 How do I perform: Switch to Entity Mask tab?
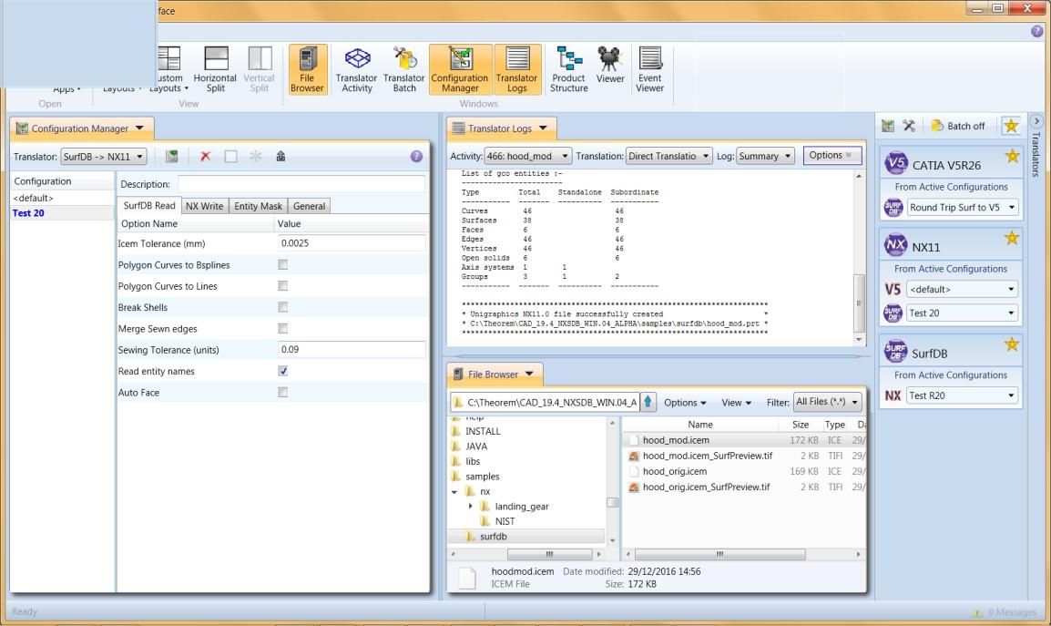(258, 206)
